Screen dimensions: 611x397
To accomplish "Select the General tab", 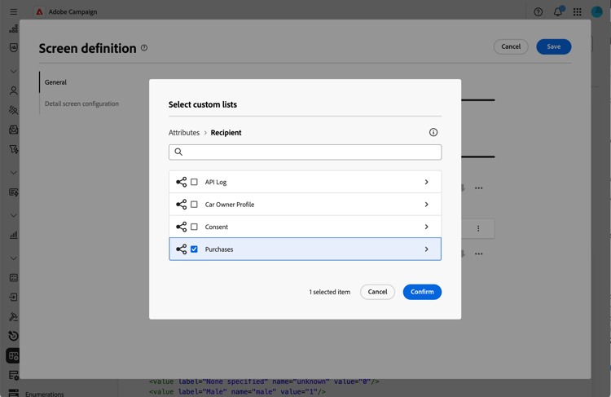I will pyautogui.click(x=56, y=82).
